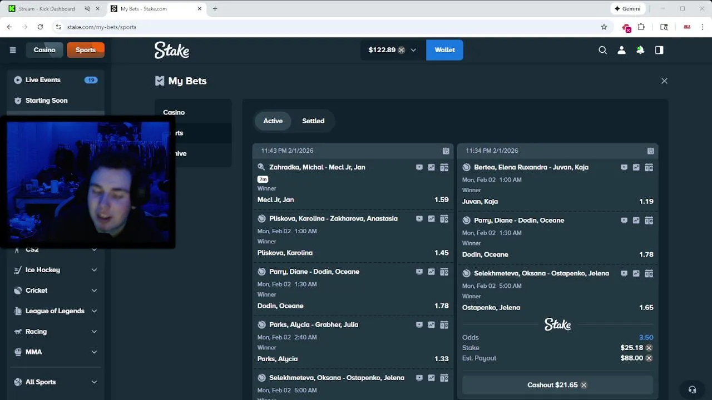Image resolution: width=712 pixels, height=400 pixels.
Task: Open Live Events in sidebar
Action: point(56,80)
